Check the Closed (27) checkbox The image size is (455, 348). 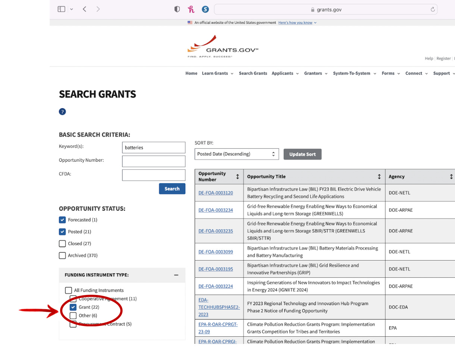tap(62, 244)
